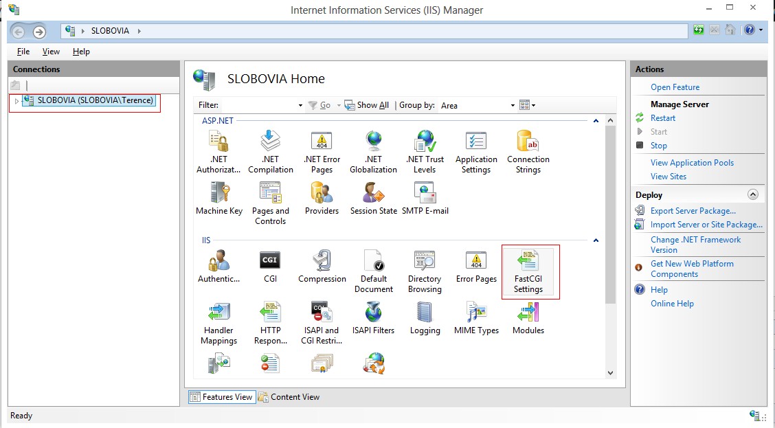Screen dimensions: 775x428
Task: Open the Help menu
Action: point(81,52)
